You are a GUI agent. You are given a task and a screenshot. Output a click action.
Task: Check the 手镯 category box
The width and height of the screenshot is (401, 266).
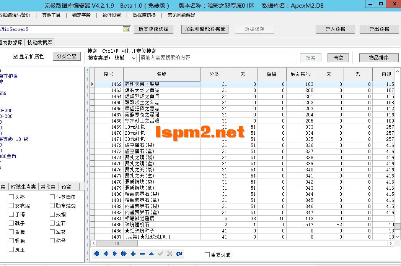click(11, 214)
